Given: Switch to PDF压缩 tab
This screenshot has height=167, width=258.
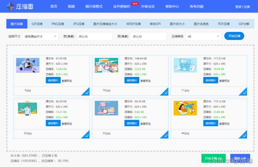Looking at the screenshot, I should click(223, 24).
